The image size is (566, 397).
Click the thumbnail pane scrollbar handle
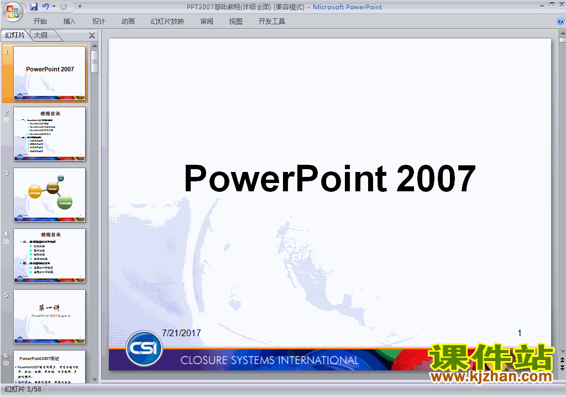pyautogui.click(x=95, y=61)
